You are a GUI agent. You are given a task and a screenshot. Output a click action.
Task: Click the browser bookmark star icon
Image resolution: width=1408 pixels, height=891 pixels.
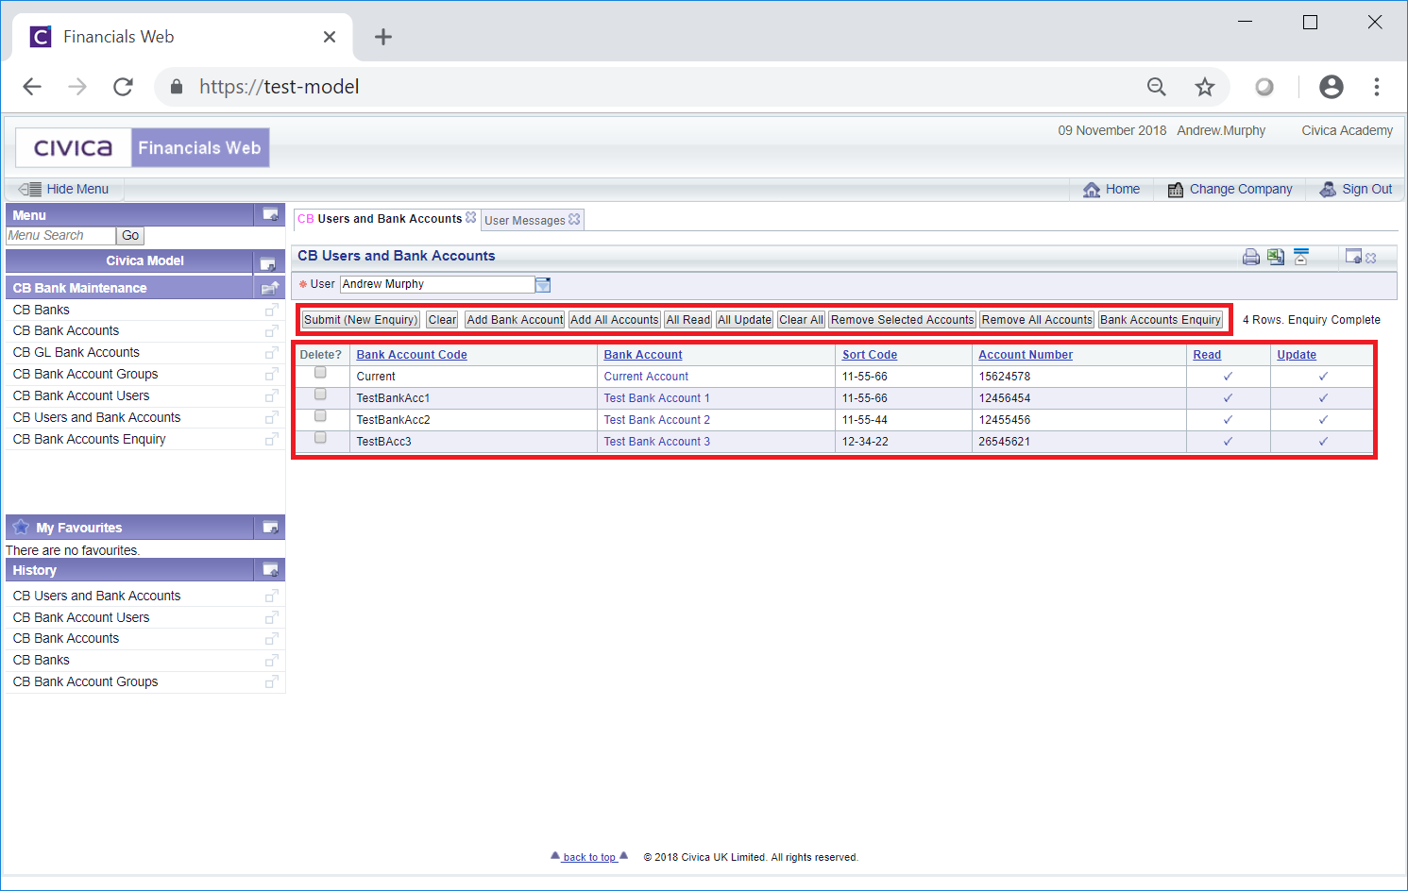point(1205,87)
